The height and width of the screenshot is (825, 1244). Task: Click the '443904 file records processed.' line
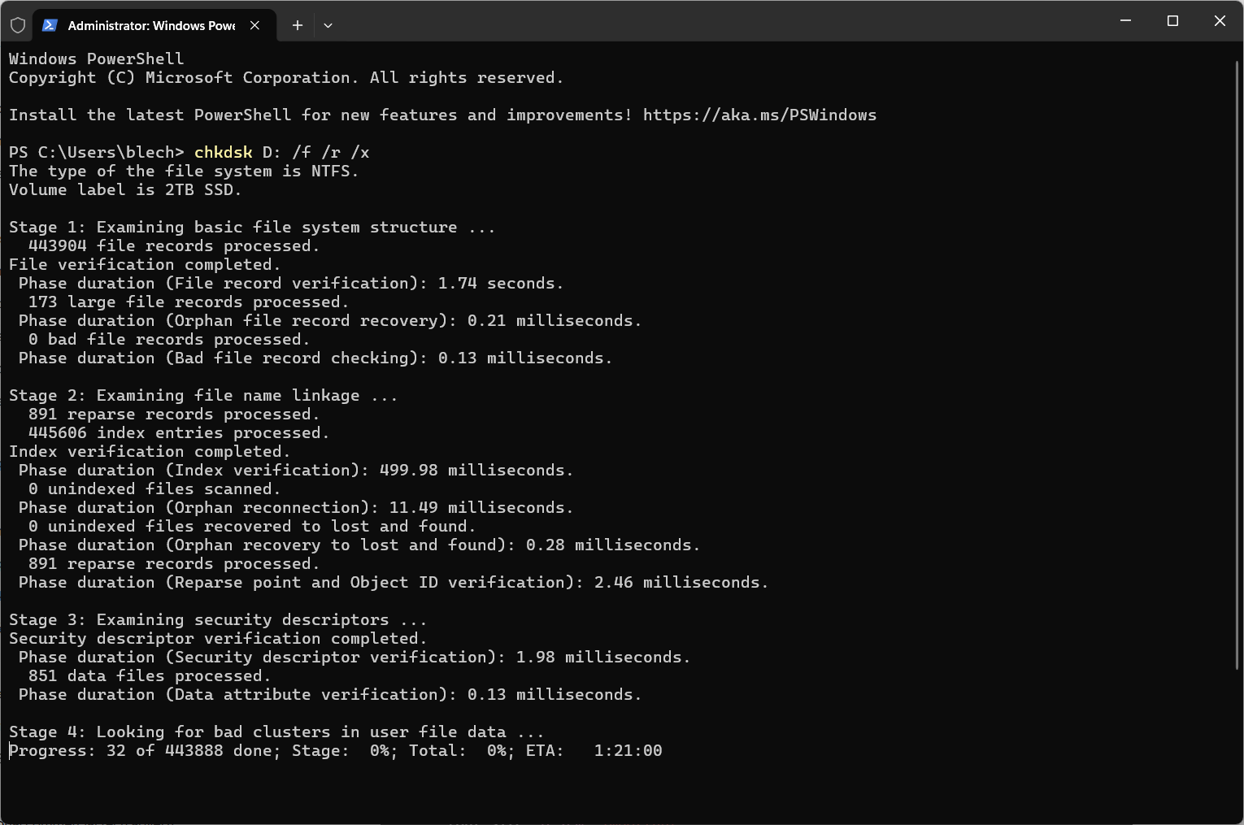click(x=174, y=245)
